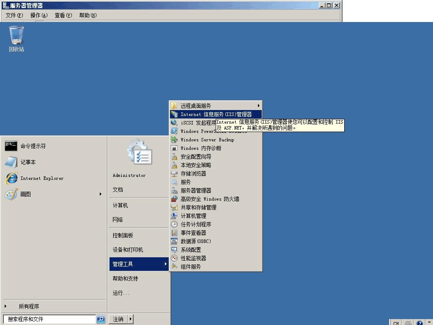The width and height of the screenshot is (433, 325).
Task: Click the Windows Server Backup icon
Action: click(174, 140)
